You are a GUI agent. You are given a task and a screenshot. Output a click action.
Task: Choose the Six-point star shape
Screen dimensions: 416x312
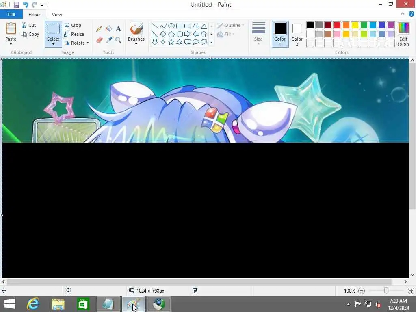[x=179, y=42]
